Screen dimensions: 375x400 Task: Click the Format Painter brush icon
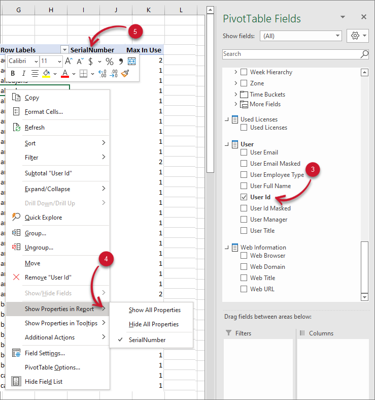[x=125, y=74]
